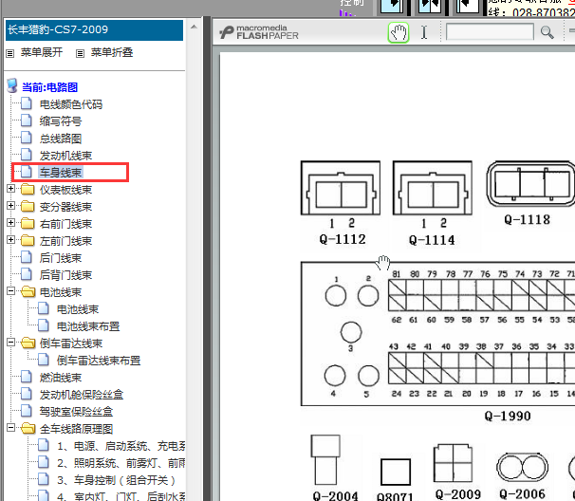This screenshot has height=501, width=575.
Task: Click the Q-2009 connector label
Action: (x=458, y=494)
